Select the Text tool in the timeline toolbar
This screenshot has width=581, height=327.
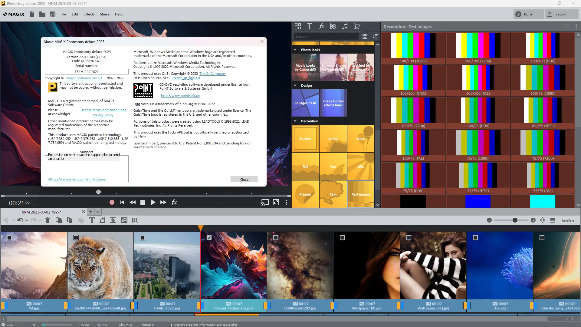pos(92,220)
